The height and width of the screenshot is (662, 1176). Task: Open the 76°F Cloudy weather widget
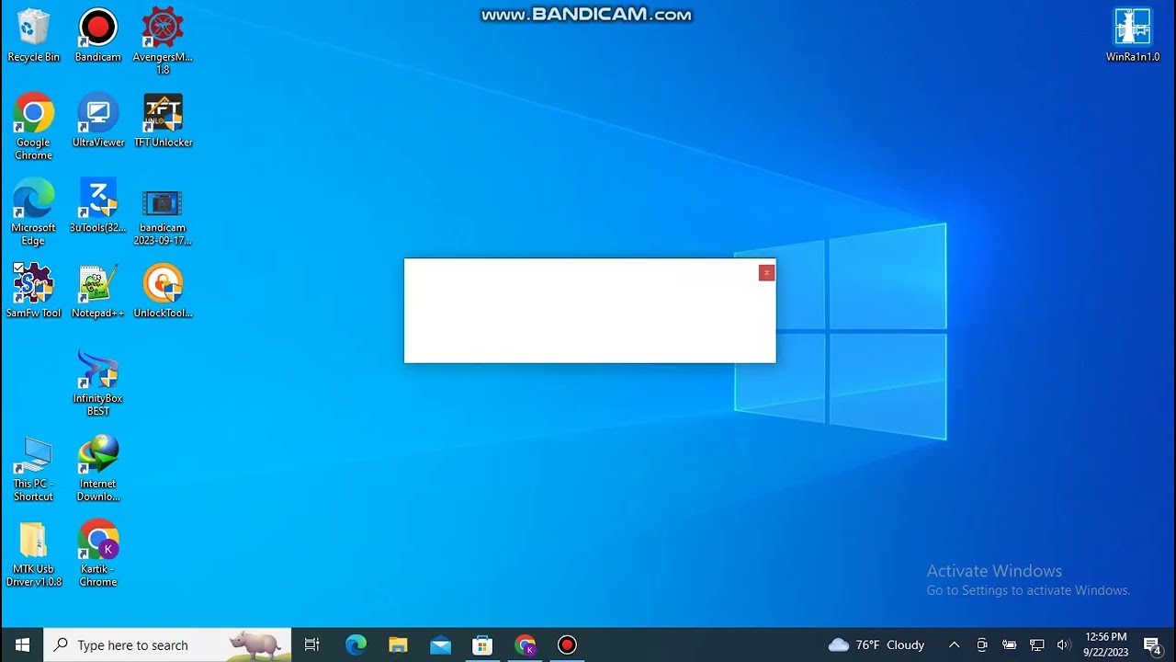[876, 645]
